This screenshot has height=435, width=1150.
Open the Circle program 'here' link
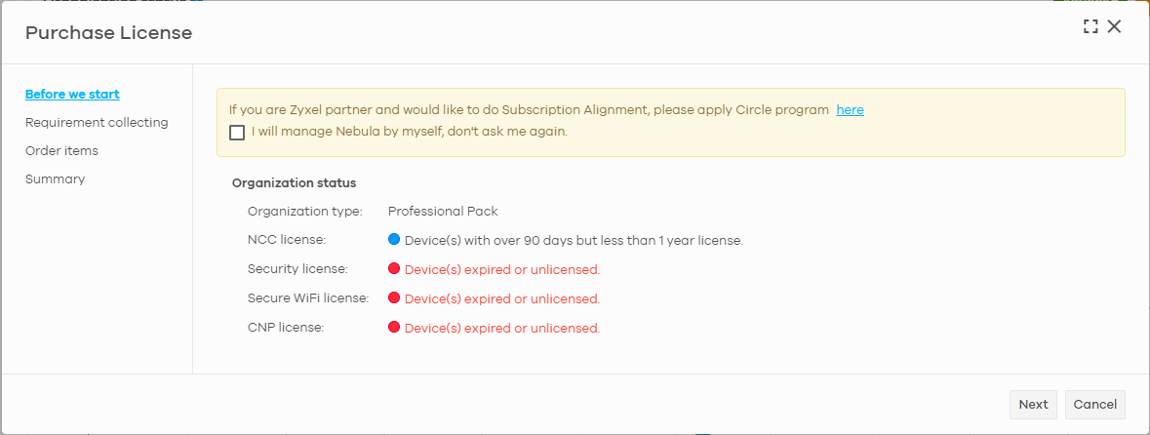tap(850, 110)
